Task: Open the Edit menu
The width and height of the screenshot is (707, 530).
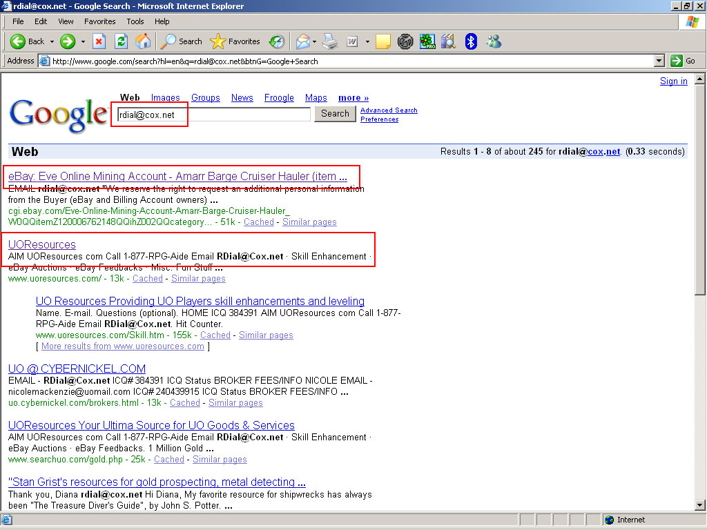Action: [x=41, y=21]
